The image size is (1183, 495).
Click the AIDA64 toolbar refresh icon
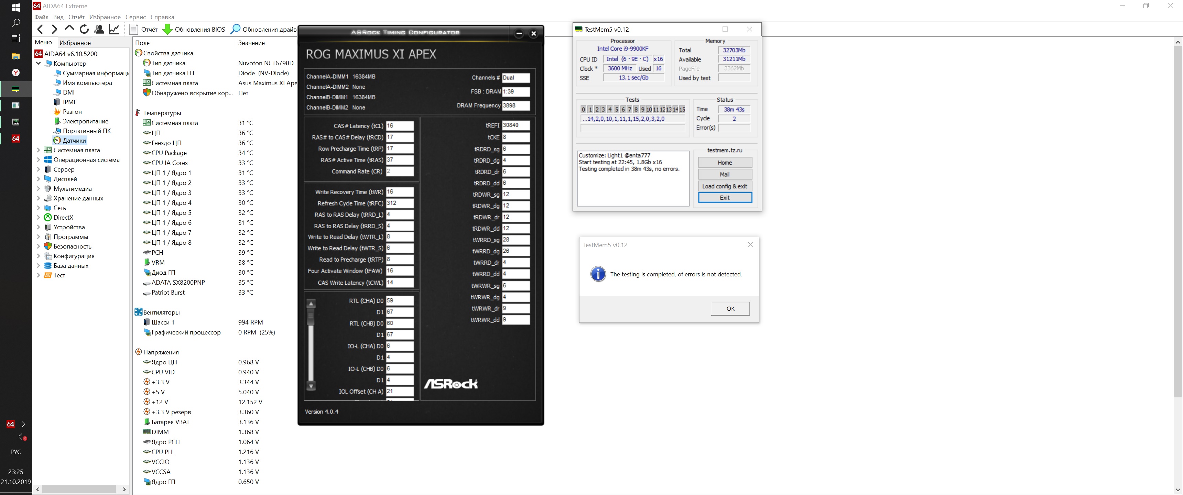(84, 29)
